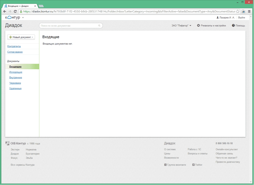Open the Эльба footer link
Screen dimensions: 254x185
point(29,158)
